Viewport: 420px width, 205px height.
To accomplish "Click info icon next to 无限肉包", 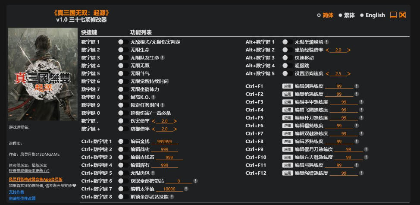I will [x=153, y=173].
